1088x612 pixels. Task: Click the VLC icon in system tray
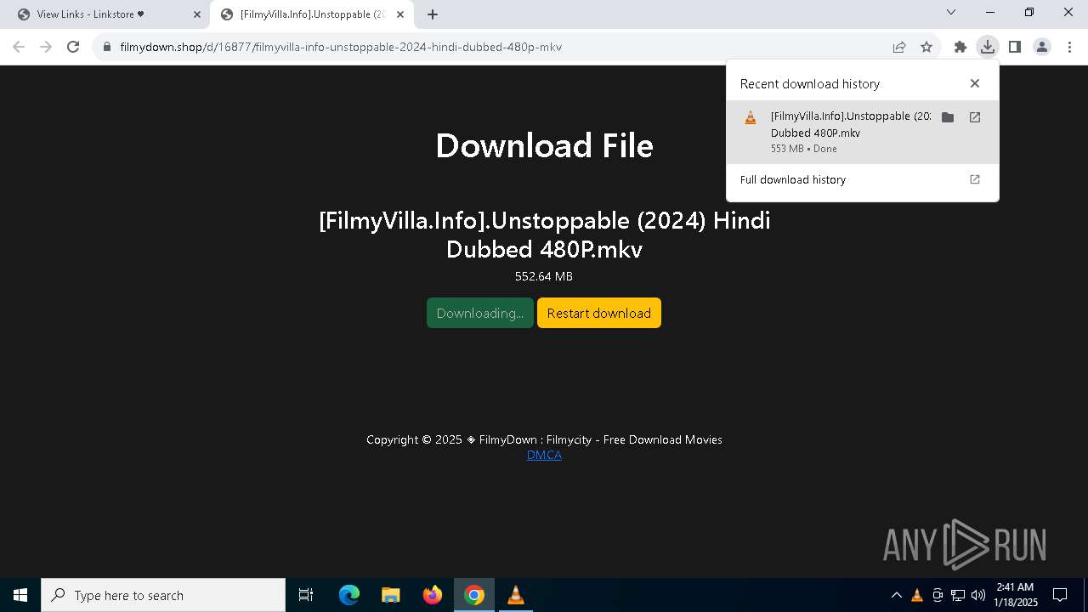(917, 595)
